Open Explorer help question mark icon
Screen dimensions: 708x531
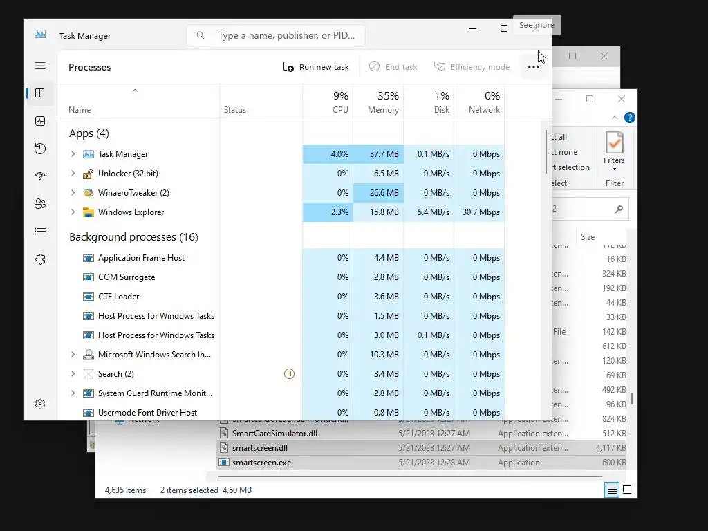[x=629, y=118]
